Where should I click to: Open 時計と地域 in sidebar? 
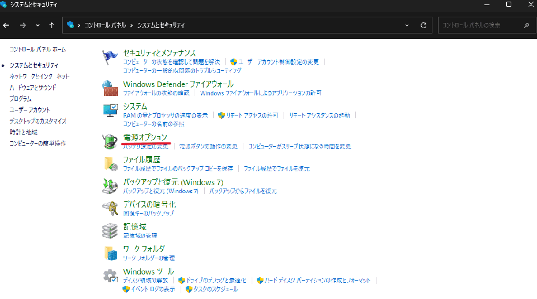[x=23, y=132]
